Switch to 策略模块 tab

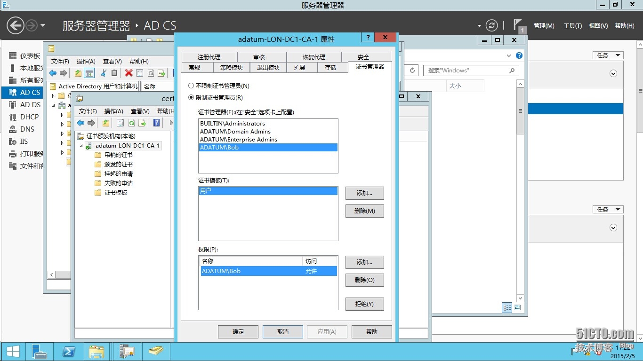[232, 68]
